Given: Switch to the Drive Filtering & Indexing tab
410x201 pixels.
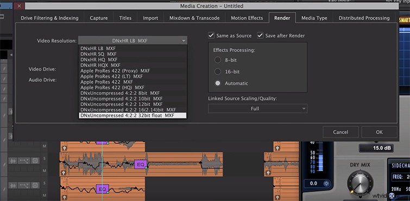Looking at the screenshot, I should 49,18.
